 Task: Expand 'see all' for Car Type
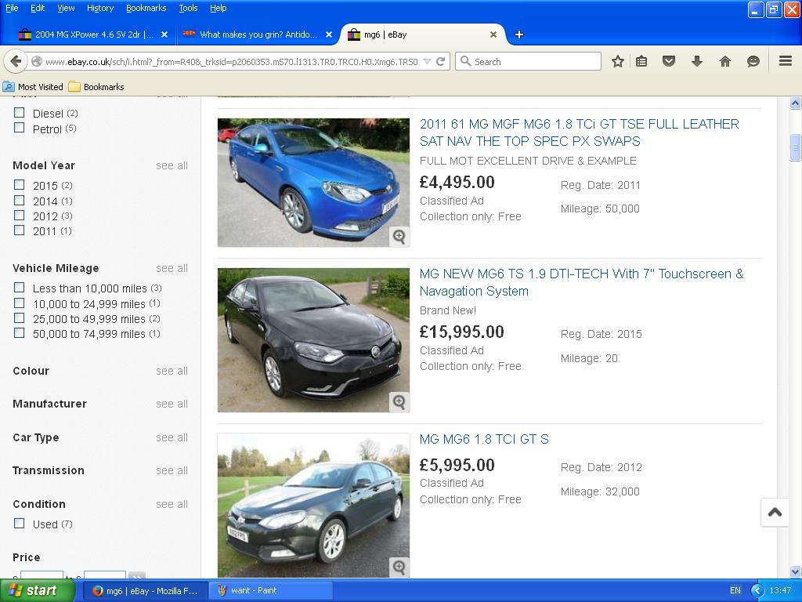[x=172, y=437]
